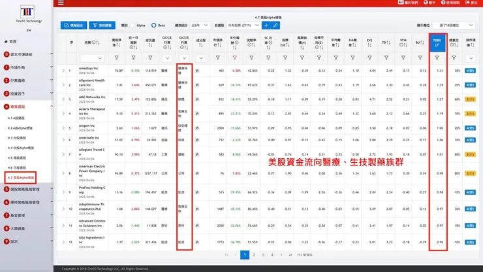483x272 pixels.
Task: Open filter funnel under VFM column
Action: point(403,58)
